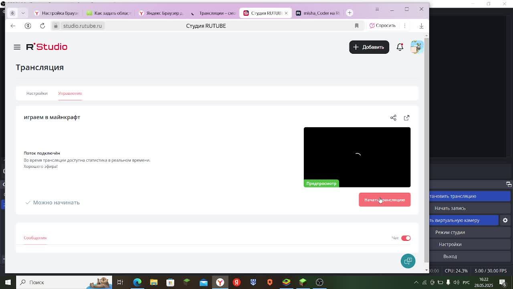513x289 pixels.
Task: Reload the page
Action: (42, 26)
